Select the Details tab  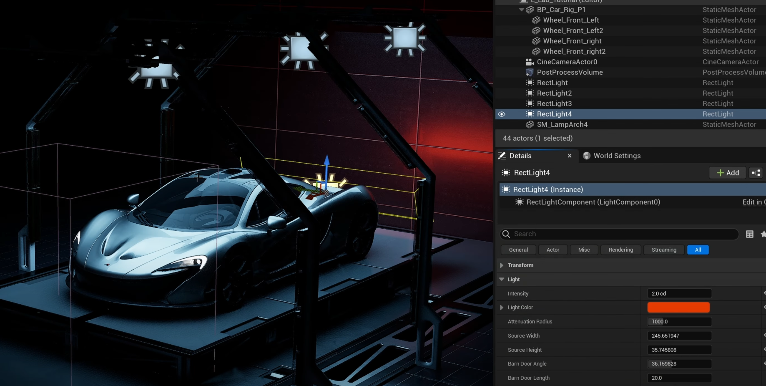tap(520, 156)
